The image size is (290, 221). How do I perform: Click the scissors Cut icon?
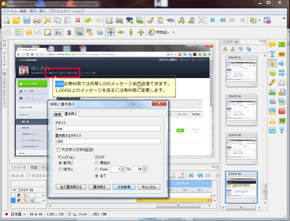pyautogui.click(x=47, y=20)
